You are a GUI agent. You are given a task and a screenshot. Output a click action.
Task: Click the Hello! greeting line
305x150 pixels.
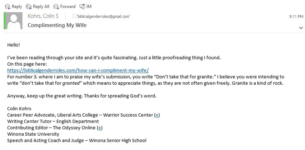tap(13, 45)
